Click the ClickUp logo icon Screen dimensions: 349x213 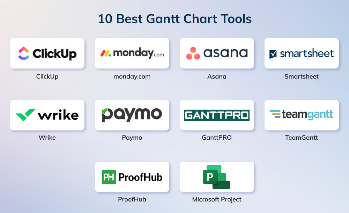pyautogui.click(x=24, y=53)
